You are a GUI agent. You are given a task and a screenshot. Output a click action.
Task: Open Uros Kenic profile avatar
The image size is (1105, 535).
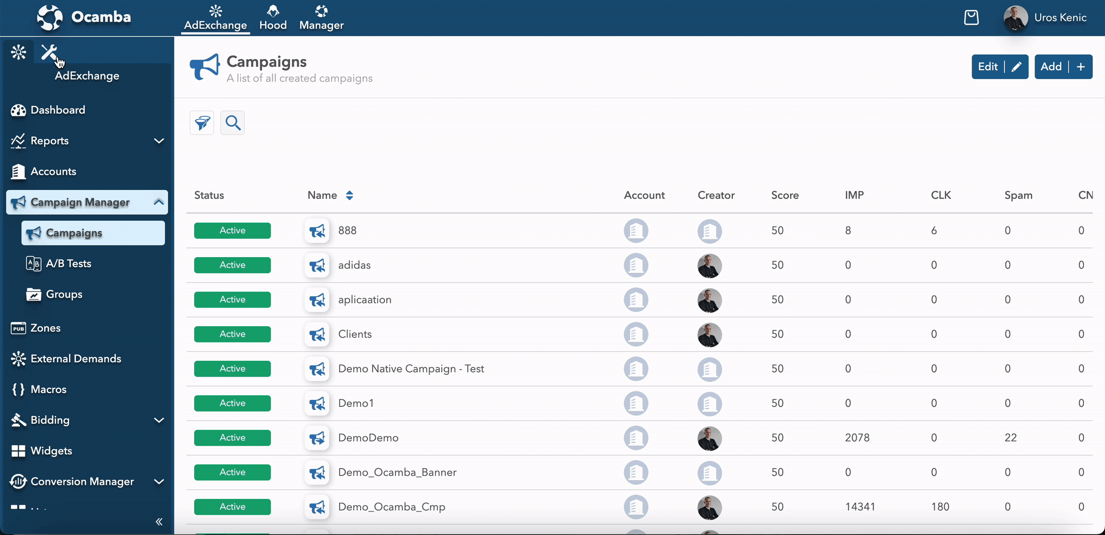pos(1016,18)
